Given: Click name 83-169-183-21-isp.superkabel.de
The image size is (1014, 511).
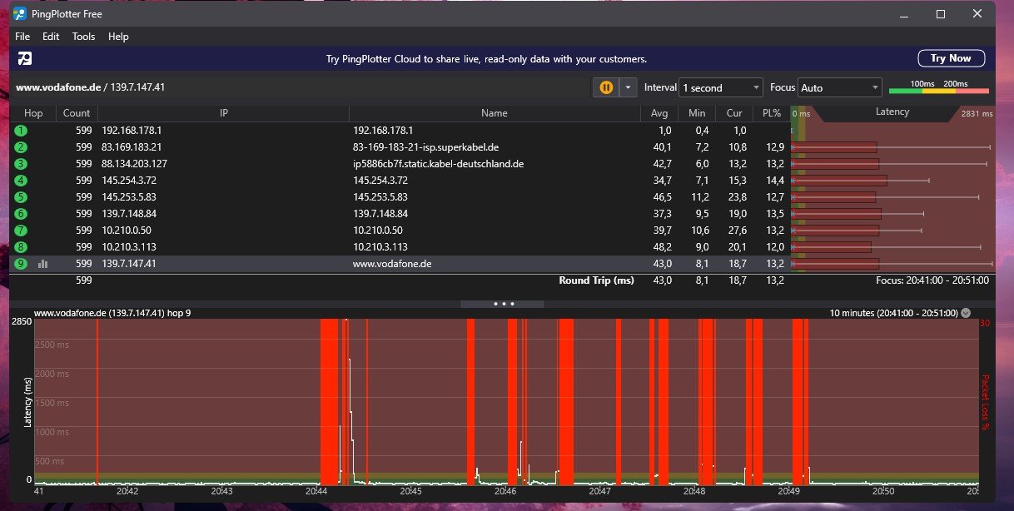Looking at the screenshot, I should pos(425,147).
